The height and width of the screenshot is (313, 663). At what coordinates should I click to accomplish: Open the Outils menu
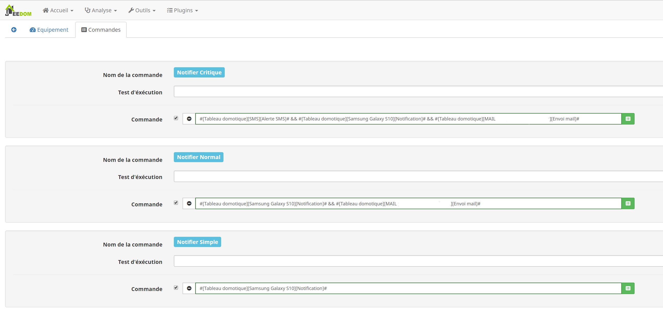pyautogui.click(x=142, y=10)
